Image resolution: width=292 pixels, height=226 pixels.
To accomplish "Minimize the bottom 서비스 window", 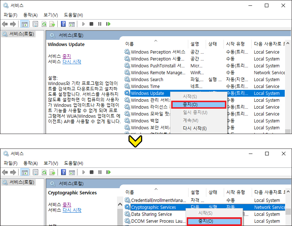I will pos(251,154).
